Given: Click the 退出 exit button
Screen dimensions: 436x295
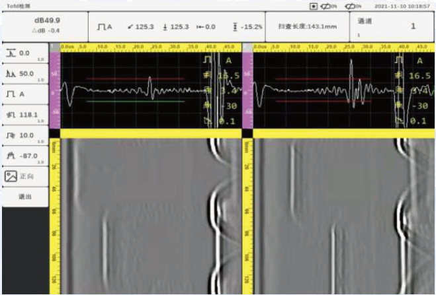Looking at the screenshot, I should click(25, 197).
